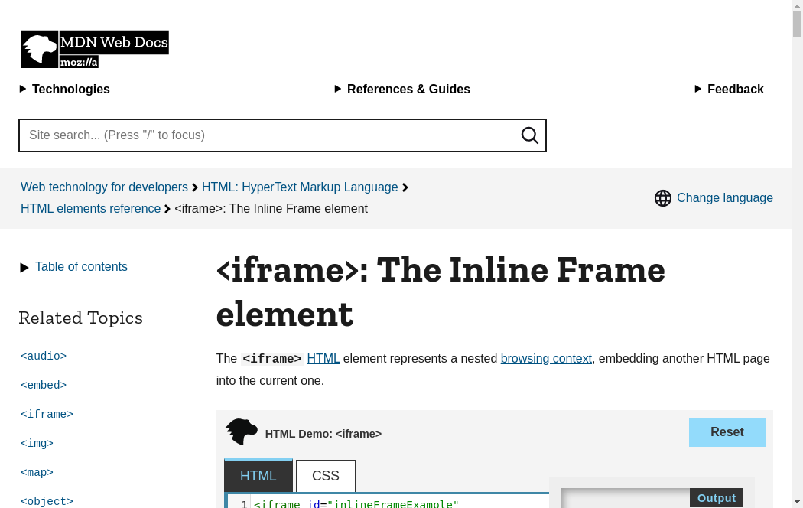Follow the browsing context link
The height and width of the screenshot is (508, 803).
(x=546, y=359)
